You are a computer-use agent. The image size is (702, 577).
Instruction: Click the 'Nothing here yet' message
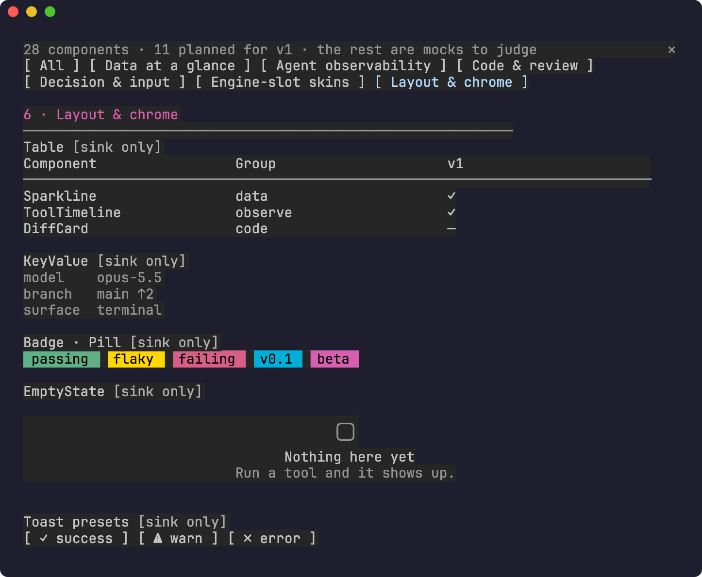click(350, 457)
